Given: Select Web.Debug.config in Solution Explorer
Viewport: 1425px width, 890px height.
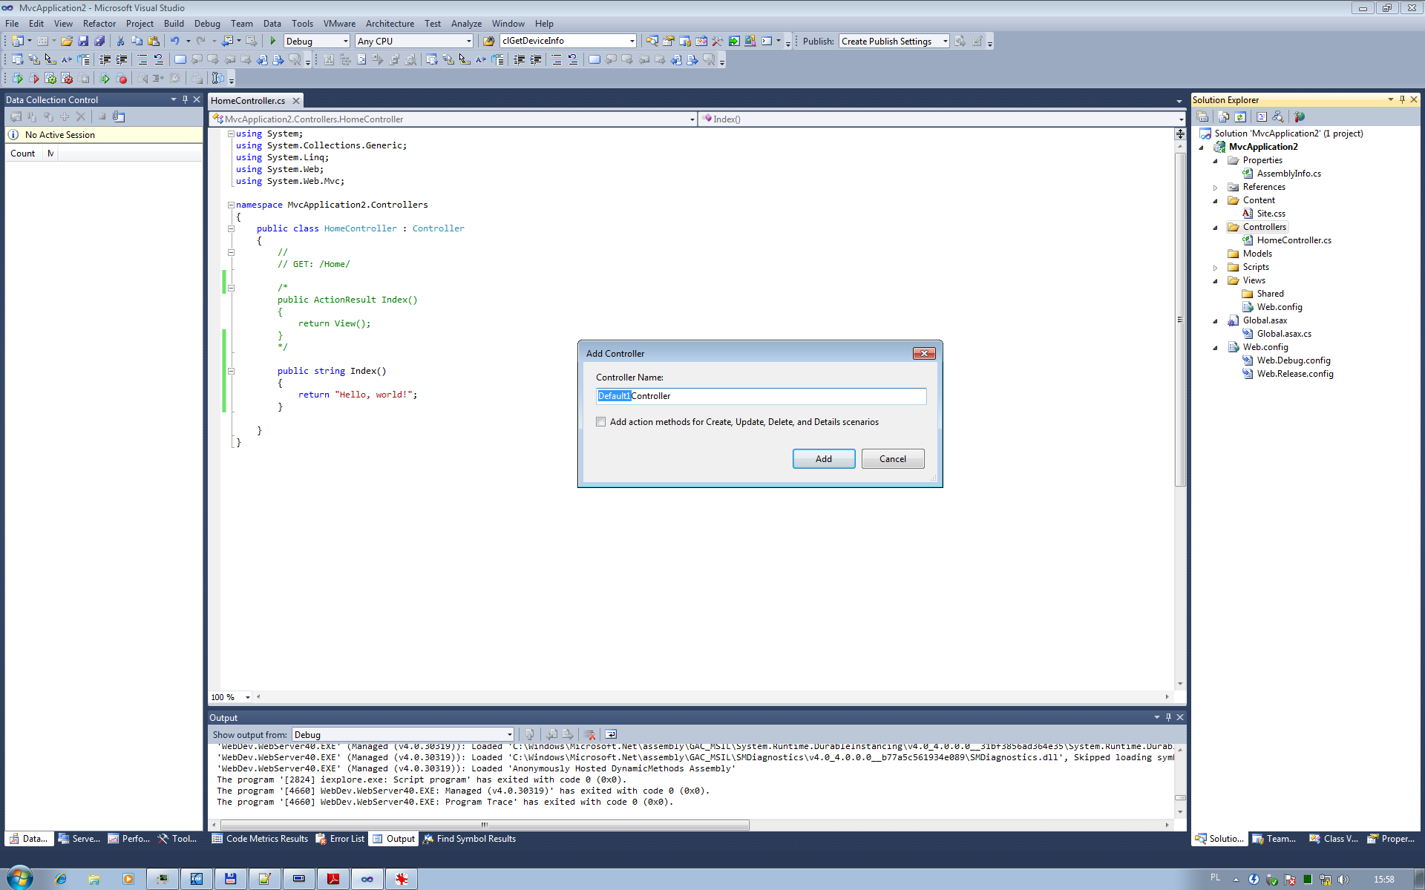Looking at the screenshot, I should (1293, 360).
